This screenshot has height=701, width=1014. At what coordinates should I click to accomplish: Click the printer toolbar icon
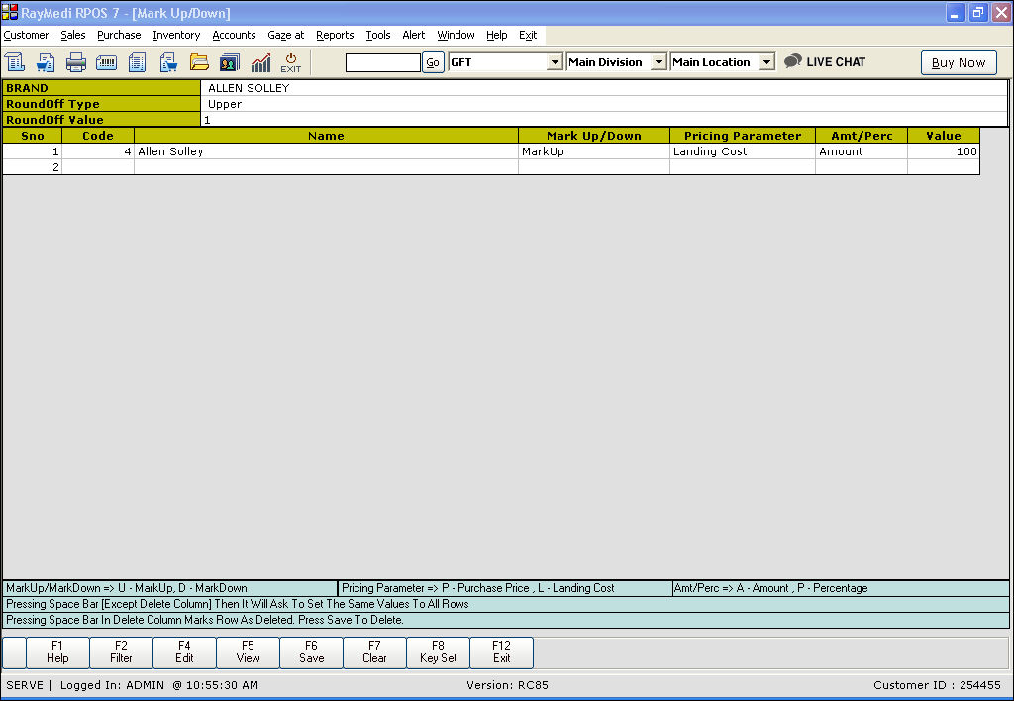[x=75, y=62]
